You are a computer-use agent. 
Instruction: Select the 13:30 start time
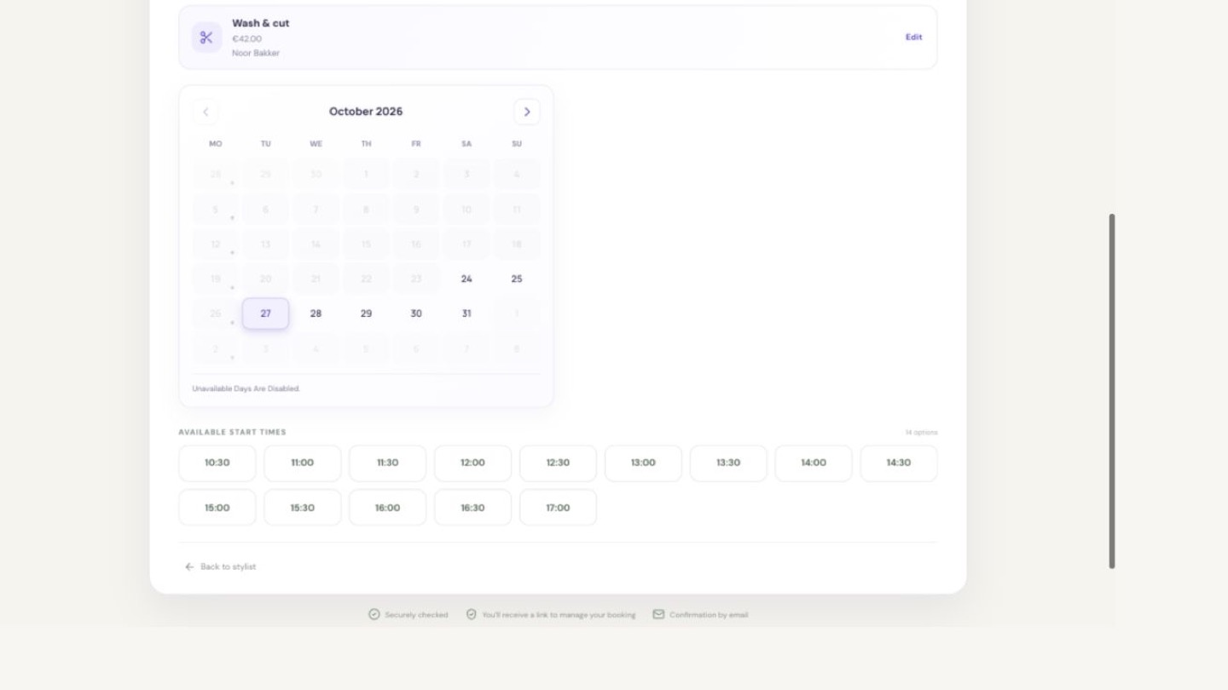click(x=729, y=463)
